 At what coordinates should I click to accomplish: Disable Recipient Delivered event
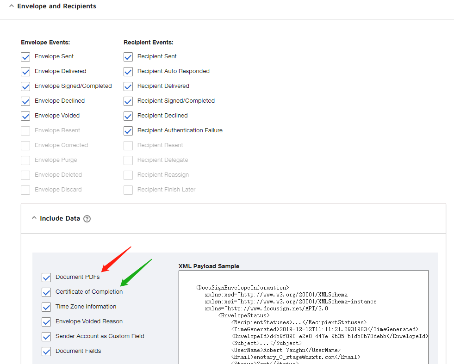tap(128, 86)
